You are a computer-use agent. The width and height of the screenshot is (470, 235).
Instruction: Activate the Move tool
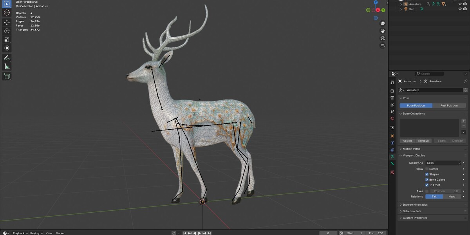[7, 22]
